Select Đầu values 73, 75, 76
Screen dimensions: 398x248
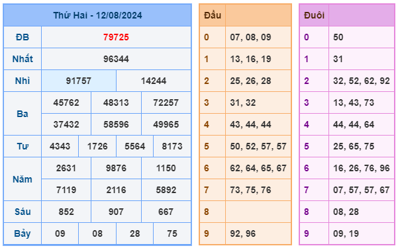point(250,190)
